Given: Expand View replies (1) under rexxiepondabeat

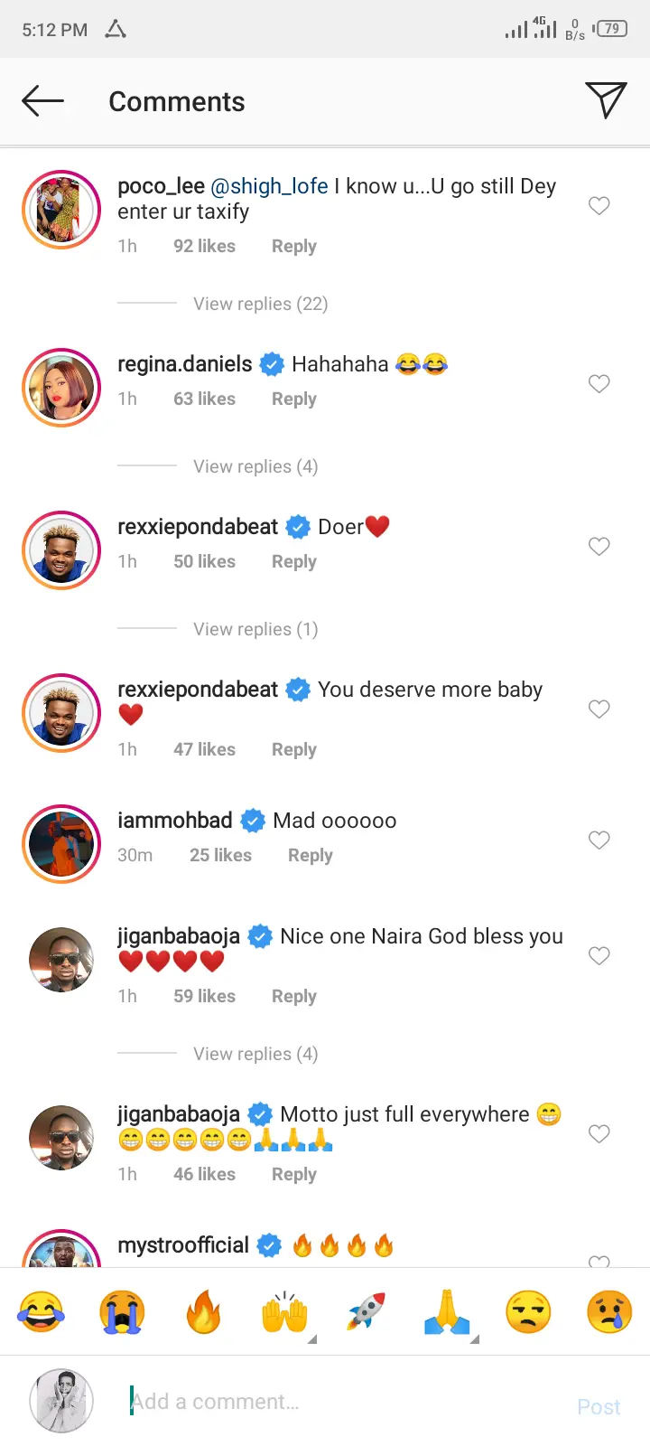Looking at the screenshot, I should point(255,629).
